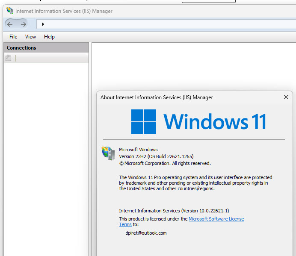Open the Microsoft Software License link
The width and height of the screenshot is (296, 256).
[216, 219]
